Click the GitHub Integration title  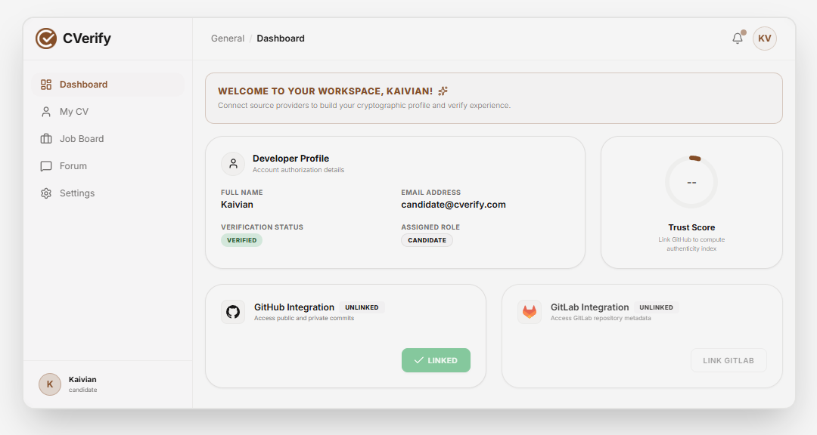pos(294,307)
